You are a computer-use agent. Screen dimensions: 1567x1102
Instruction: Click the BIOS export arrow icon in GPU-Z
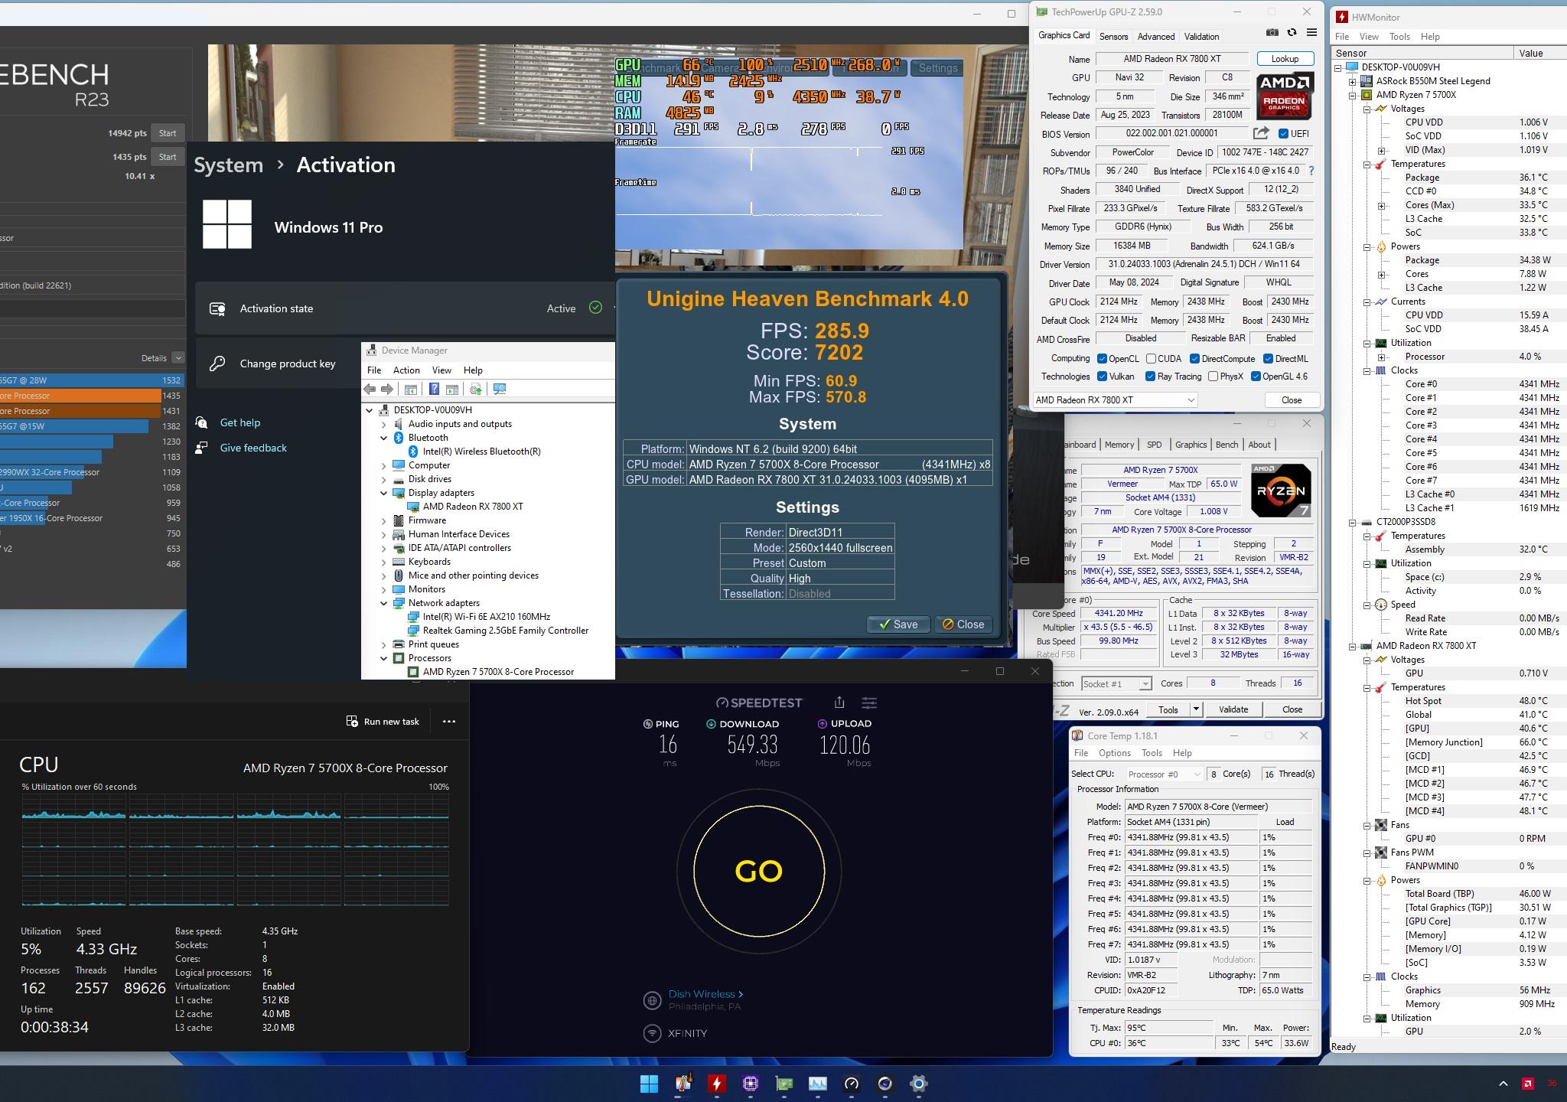coord(1262,133)
